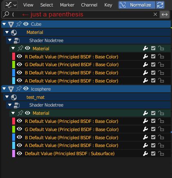Toggle wrench for Cube's A Default Value

(x=146, y=80)
